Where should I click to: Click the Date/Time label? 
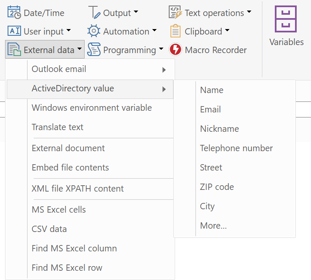pyautogui.click(x=44, y=13)
